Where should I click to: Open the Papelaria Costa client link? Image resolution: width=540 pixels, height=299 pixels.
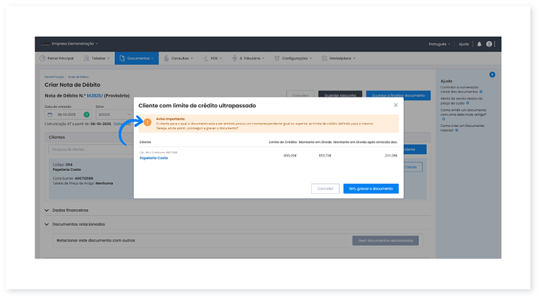tap(154, 158)
